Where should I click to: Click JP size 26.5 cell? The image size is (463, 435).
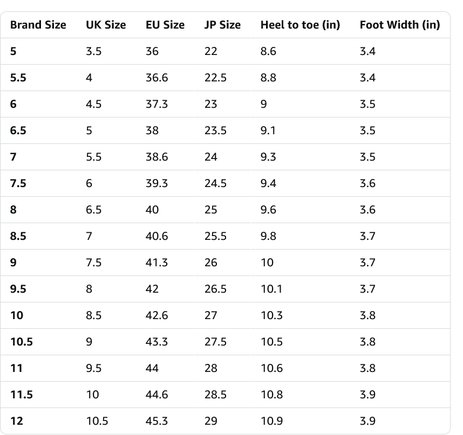[x=215, y=289]
